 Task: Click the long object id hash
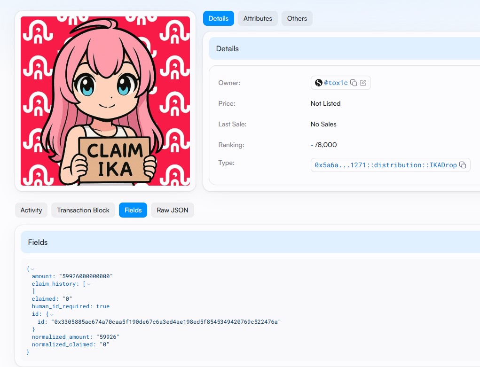(x=166, y=322)
